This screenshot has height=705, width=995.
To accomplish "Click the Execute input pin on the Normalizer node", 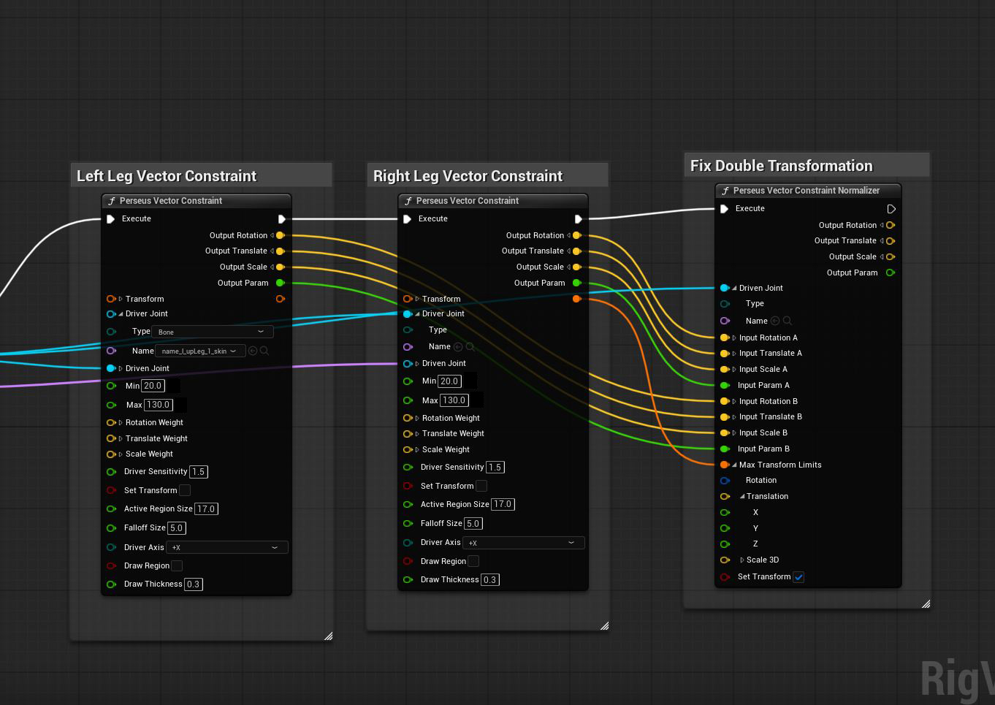I will click(724, 209).
